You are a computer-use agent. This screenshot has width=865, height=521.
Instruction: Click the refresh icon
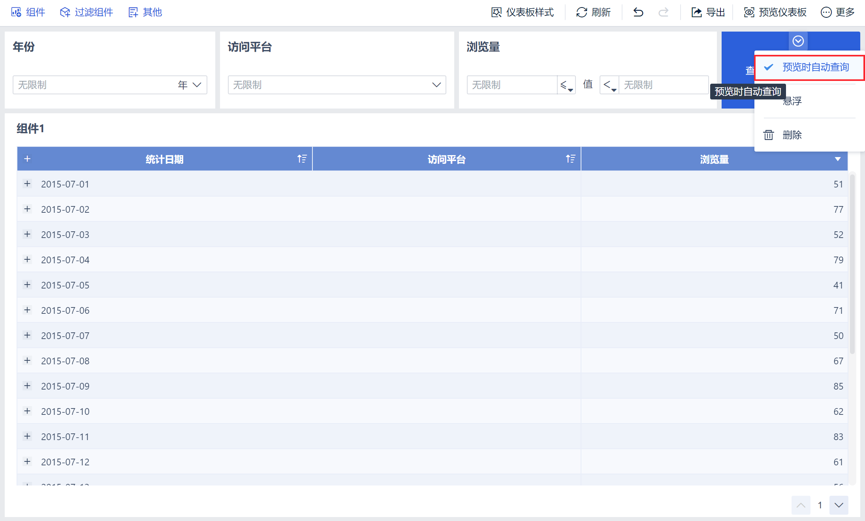click(581, 12)
